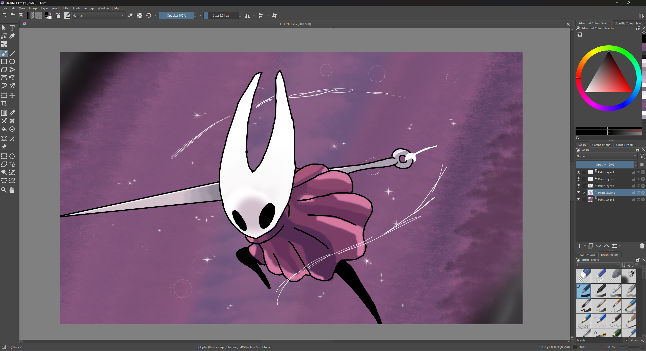Select the Colour Picker eyedropper tool

[x=12, y=113]
